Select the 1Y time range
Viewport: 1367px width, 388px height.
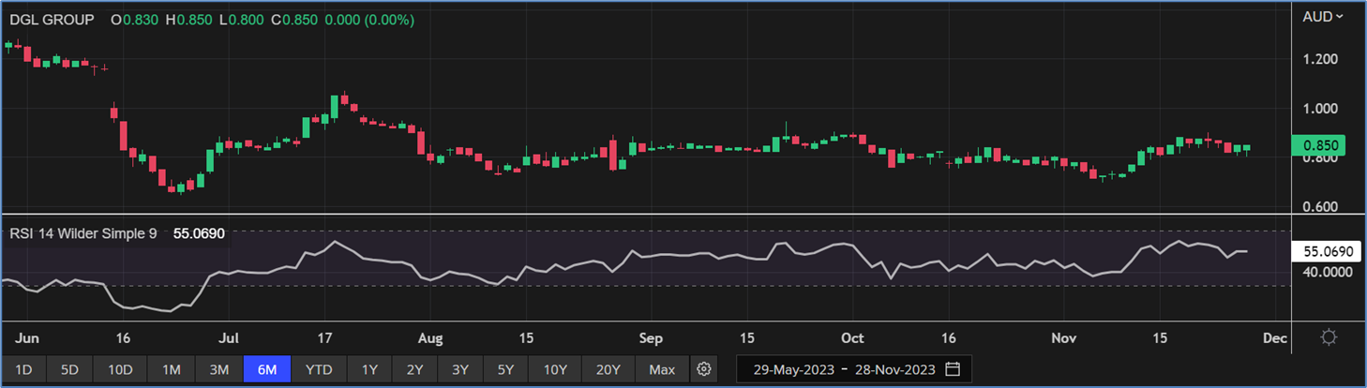pos(369,369)
